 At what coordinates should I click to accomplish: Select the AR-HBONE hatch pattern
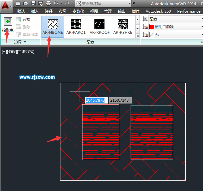(53, 27)
